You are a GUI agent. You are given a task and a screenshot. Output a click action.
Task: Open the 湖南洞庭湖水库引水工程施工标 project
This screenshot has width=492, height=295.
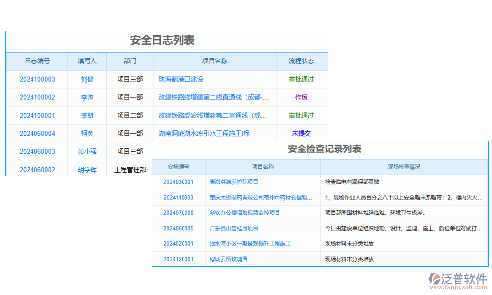[199, 133]
